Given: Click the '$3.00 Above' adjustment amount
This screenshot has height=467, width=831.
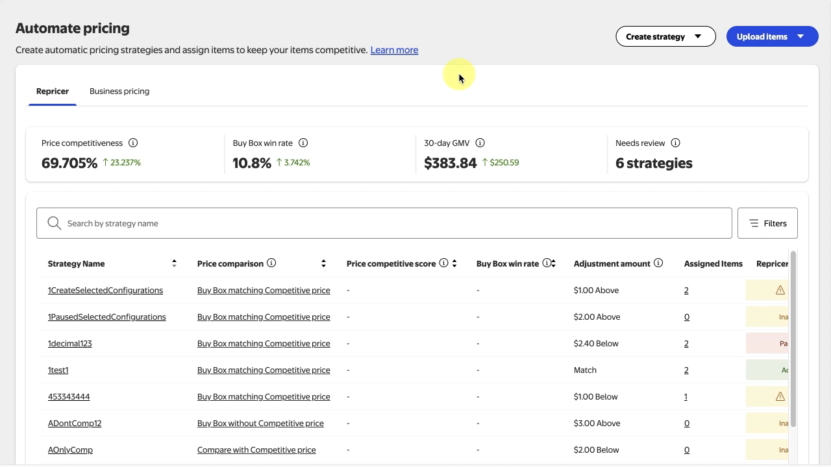Looking at the screenshot, I should tap(597, 423).
